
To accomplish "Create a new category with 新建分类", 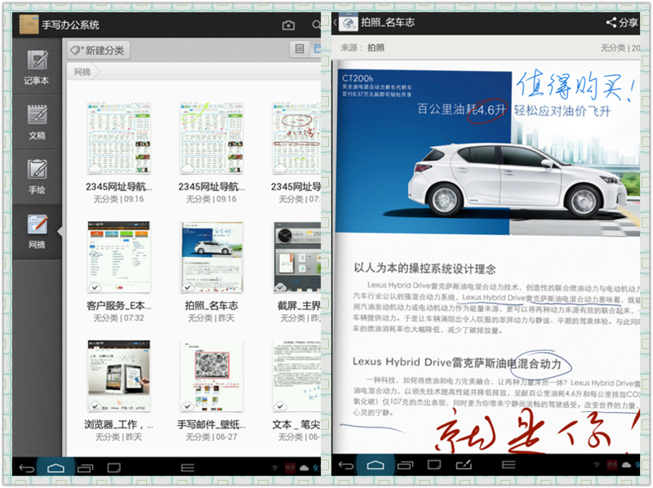I will coord(99,51).
